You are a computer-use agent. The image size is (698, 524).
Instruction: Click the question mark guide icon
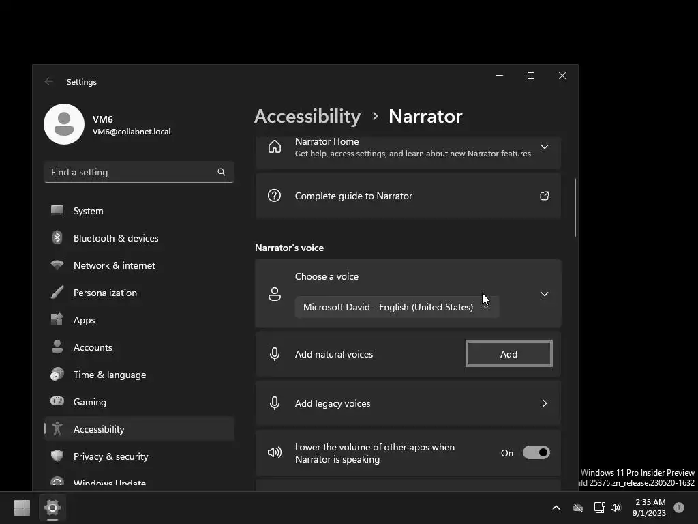tap(274, 196)
